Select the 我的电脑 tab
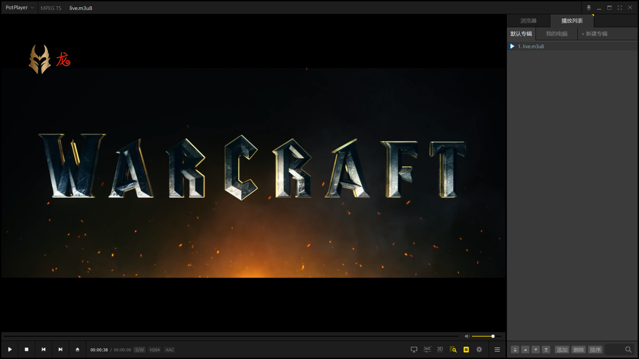 point(557,34)
